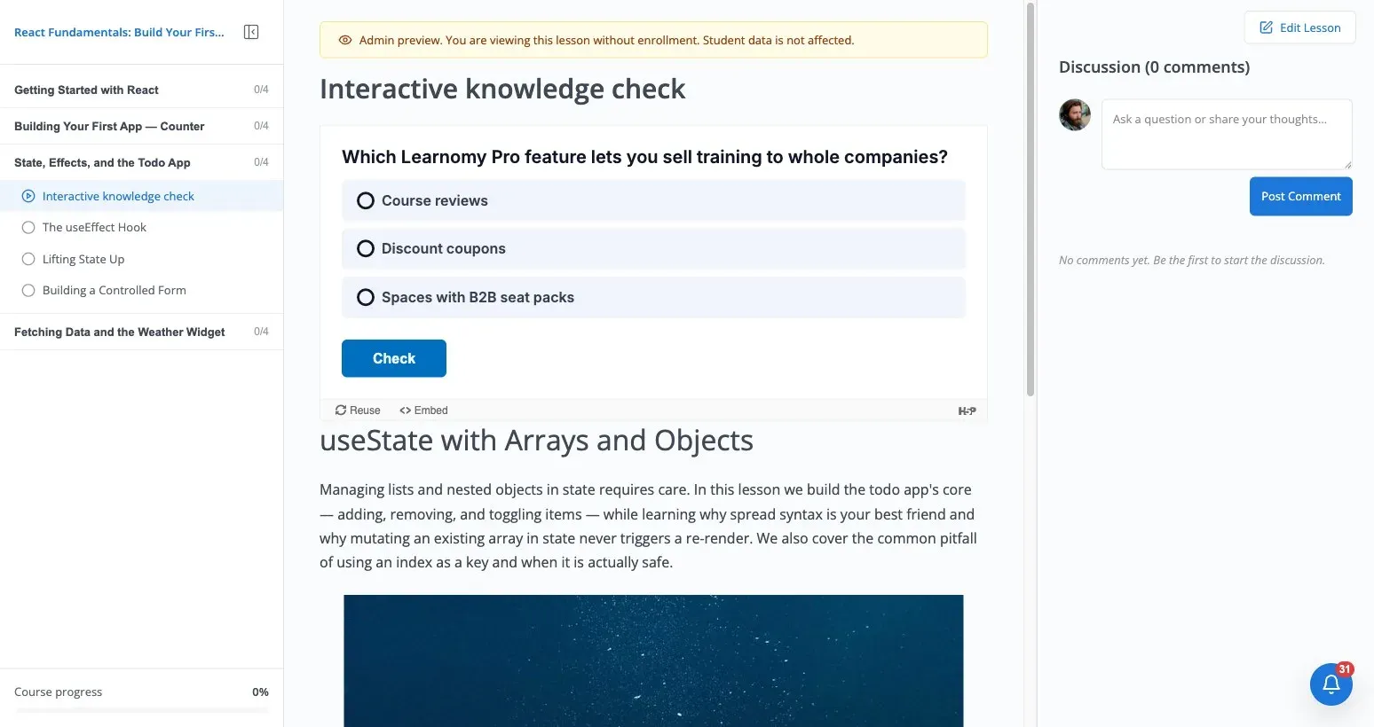Choose Spaces with B2B seat packs
This screenshot has width=1374, height=727.
coord(653,297)
